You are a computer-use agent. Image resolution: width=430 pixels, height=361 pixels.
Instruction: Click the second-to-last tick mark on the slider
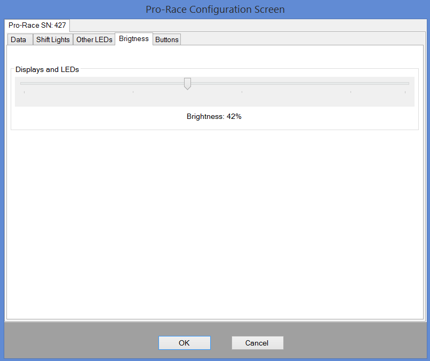coord(351,92)
